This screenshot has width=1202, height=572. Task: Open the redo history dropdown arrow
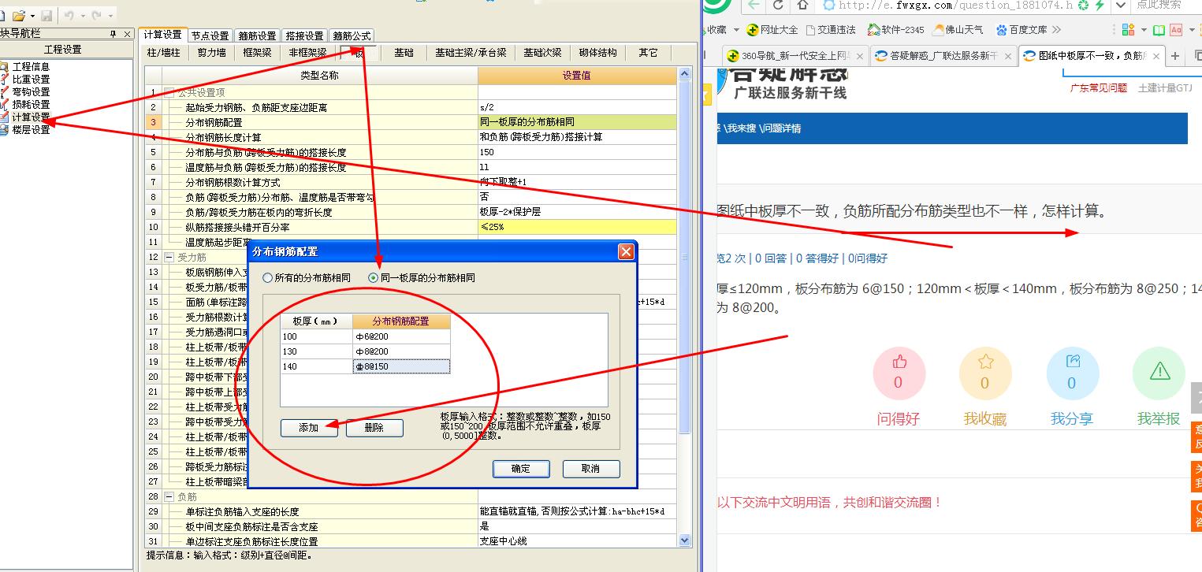click(x=110, y=16)
